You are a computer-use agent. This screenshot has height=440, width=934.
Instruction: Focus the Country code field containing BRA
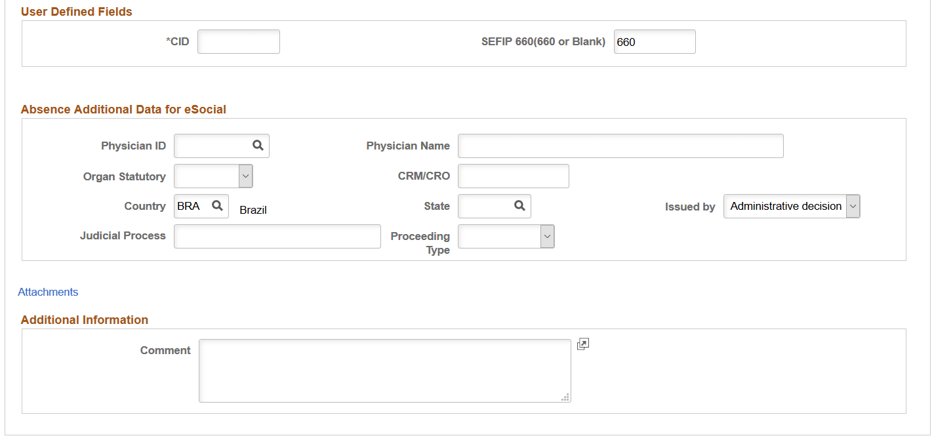click(191, 206)
